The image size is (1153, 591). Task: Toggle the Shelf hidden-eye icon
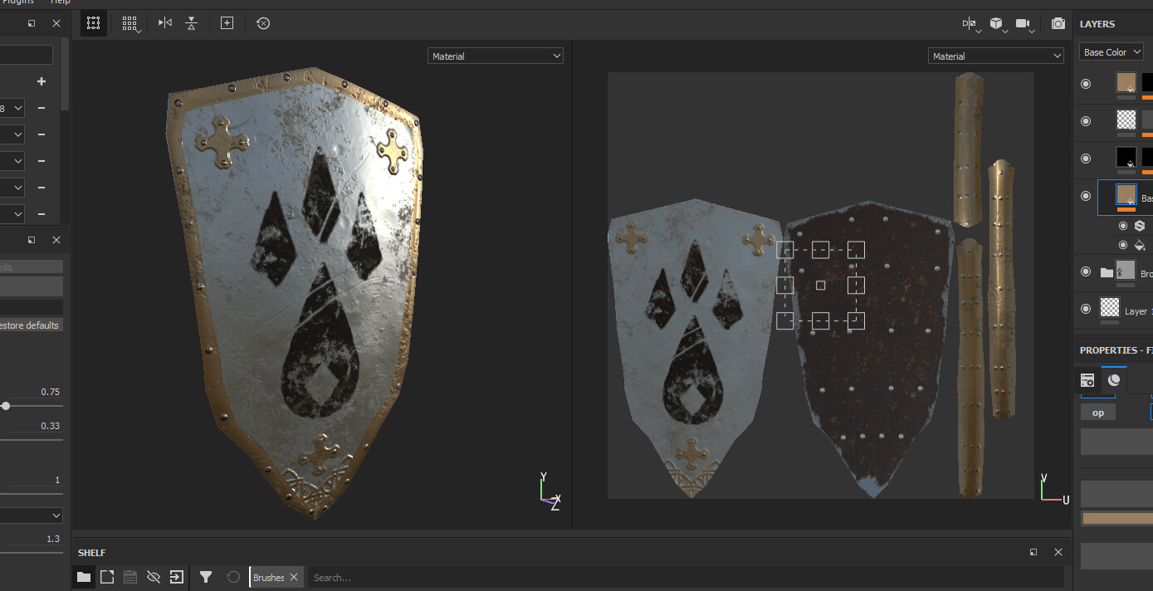point(154,577)
